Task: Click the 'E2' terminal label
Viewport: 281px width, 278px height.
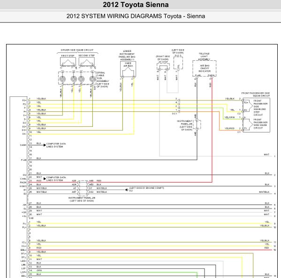Action: pos(25,194)
